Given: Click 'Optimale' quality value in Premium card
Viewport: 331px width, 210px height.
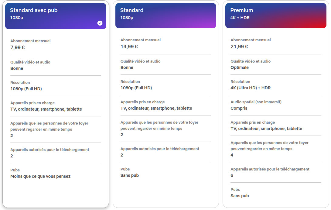Looking at the screenshot, I should pyautogui.click(x=239, y=67).
